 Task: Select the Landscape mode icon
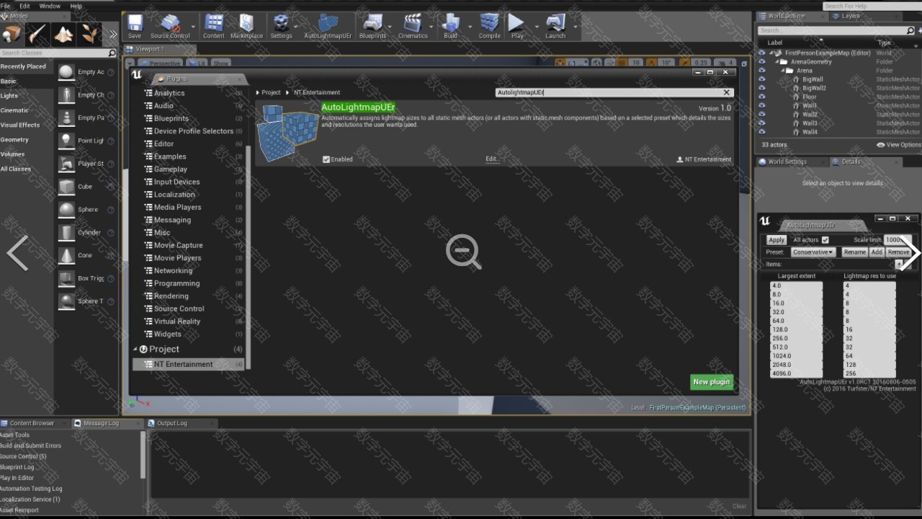63,33
